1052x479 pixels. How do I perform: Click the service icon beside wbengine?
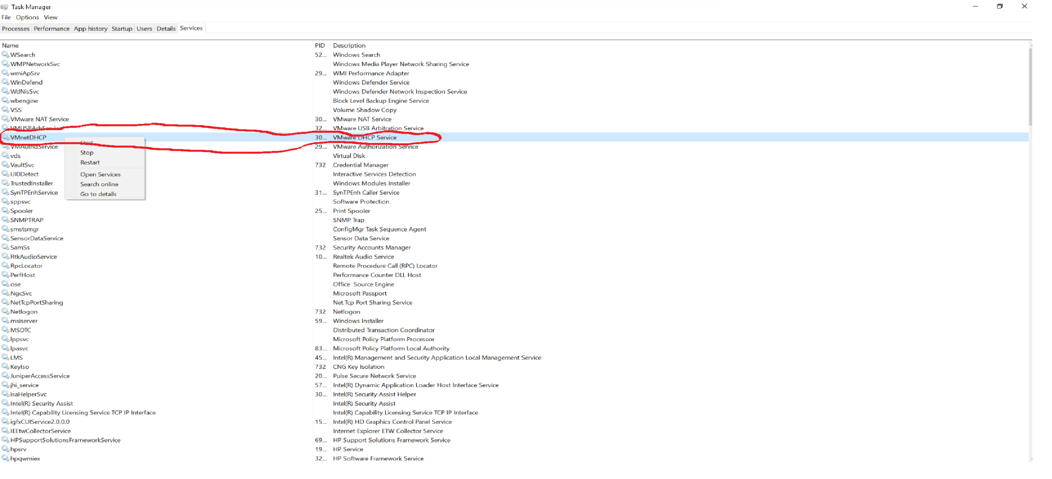(x=5, y=101)
